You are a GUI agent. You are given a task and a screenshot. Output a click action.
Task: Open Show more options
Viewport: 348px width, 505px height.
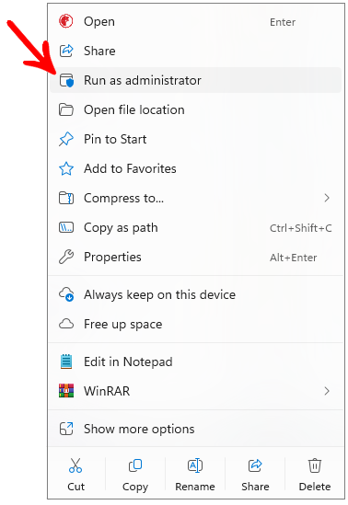coord(195,429)
